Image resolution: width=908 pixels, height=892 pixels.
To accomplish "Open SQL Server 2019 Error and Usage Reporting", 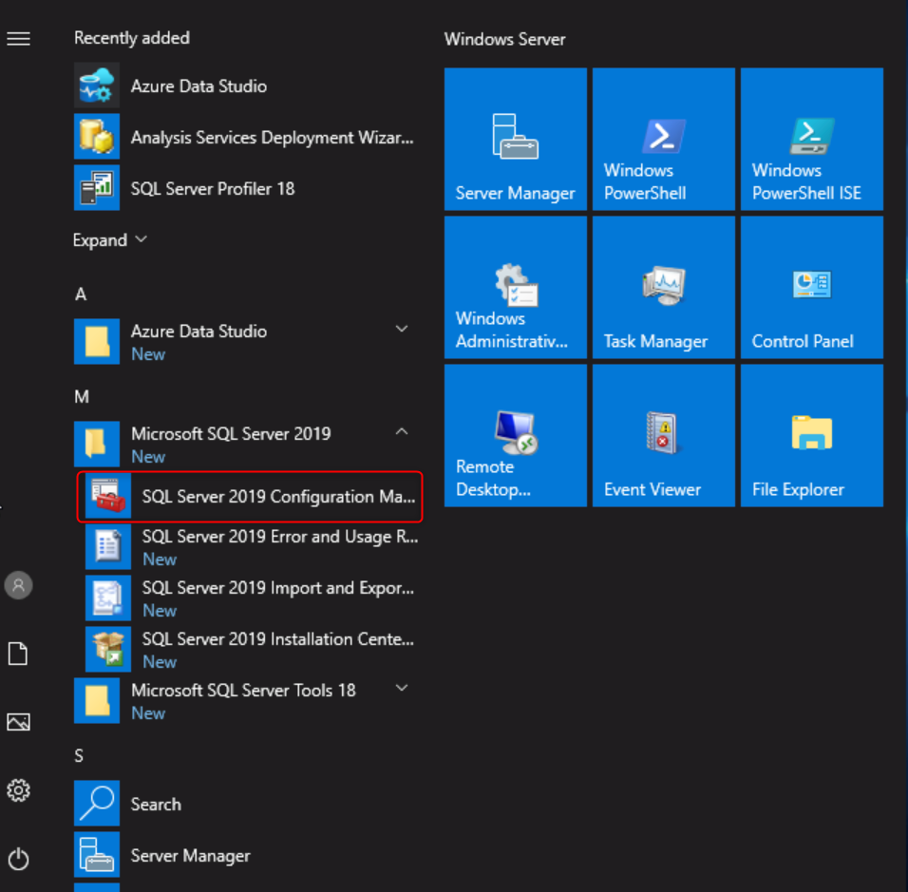I will click(252, 547).
